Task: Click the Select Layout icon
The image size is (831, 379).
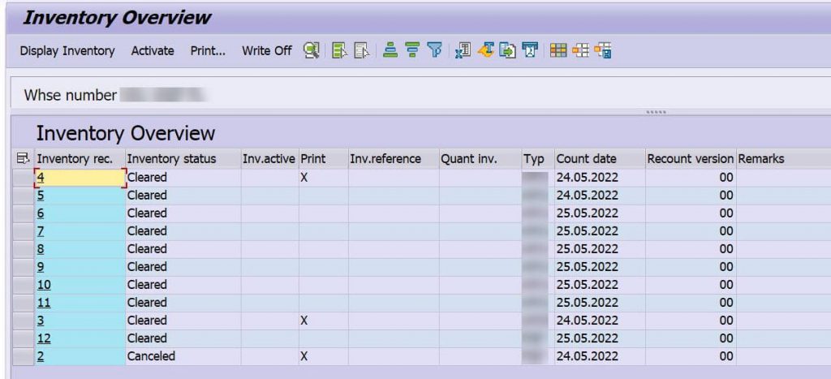Action: pyautogui.click(x=580, y=50)
